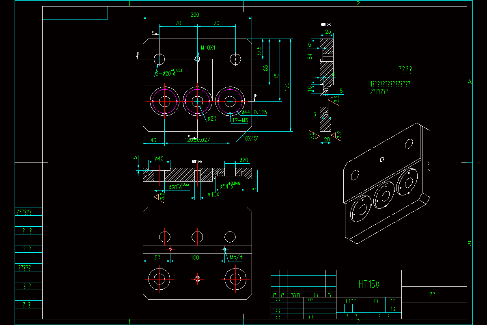Click the ø20 +0.033 tolerance dimension

coord(179,187)
